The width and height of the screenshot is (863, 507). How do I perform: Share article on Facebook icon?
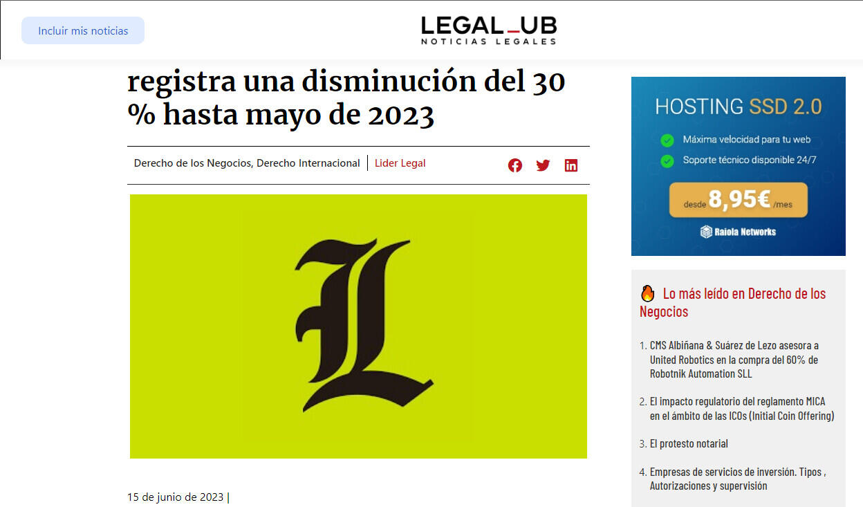pyautogui.click(x=515, y=165)
